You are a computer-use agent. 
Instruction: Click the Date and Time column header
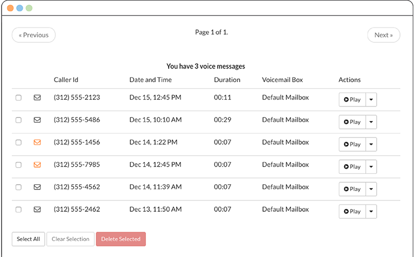click(x=150, y=80)
